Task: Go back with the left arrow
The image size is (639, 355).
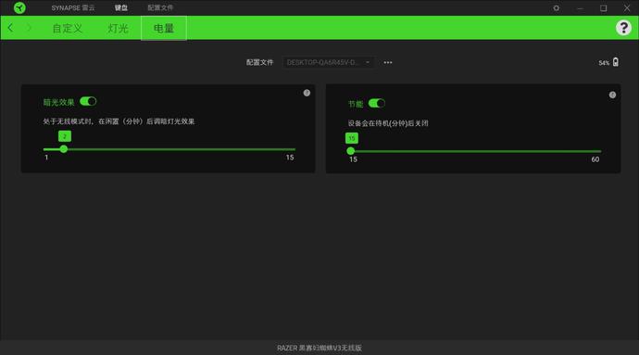Action: coord(10,28)
